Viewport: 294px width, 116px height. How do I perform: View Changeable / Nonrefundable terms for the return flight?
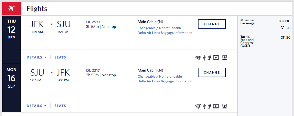[x=160, y=76]
